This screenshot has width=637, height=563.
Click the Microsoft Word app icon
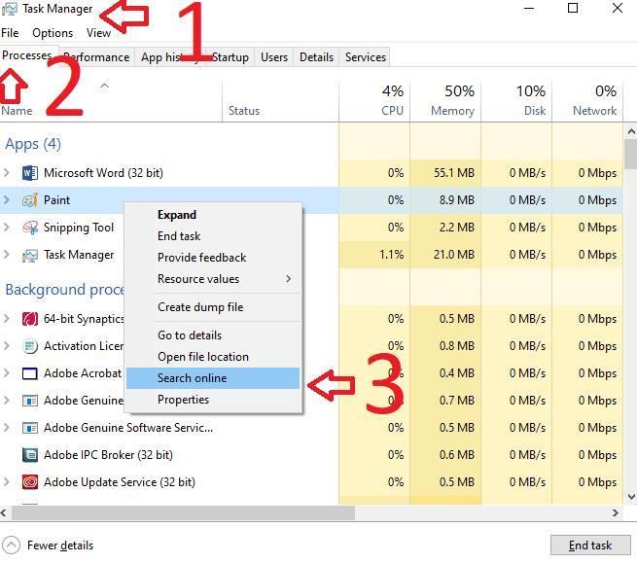(29, 173)
